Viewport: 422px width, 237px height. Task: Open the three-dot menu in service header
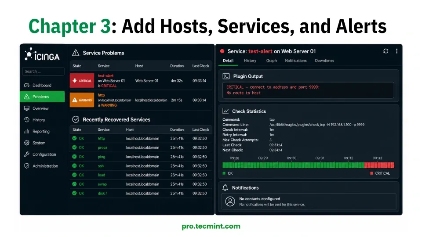click(397, 51)
